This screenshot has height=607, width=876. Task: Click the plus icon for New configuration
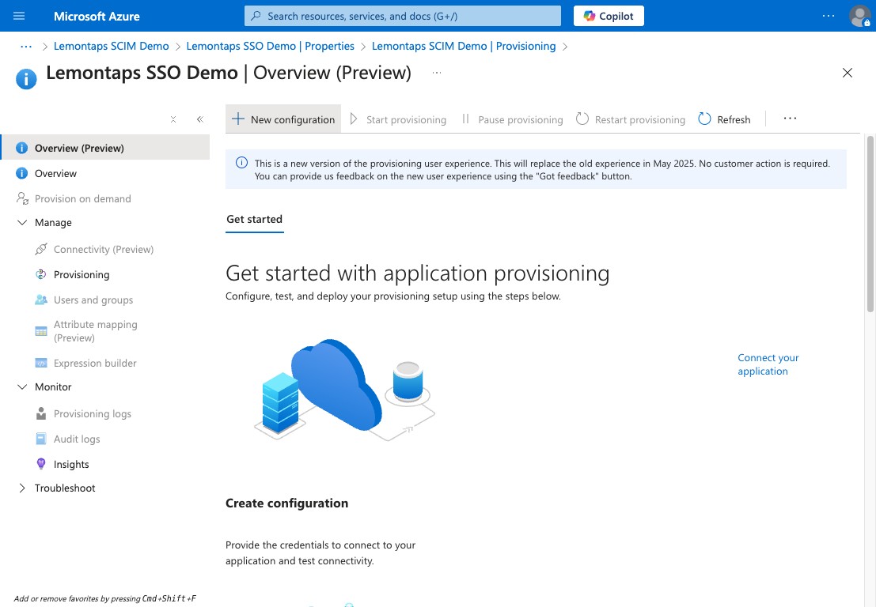click(238, 119)
